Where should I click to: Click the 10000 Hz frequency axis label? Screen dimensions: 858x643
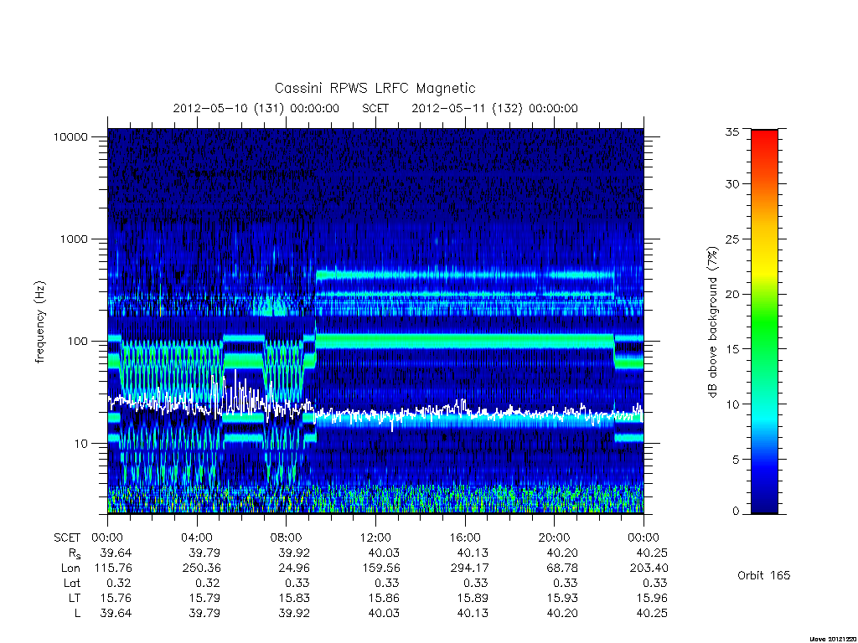(70, 136)
